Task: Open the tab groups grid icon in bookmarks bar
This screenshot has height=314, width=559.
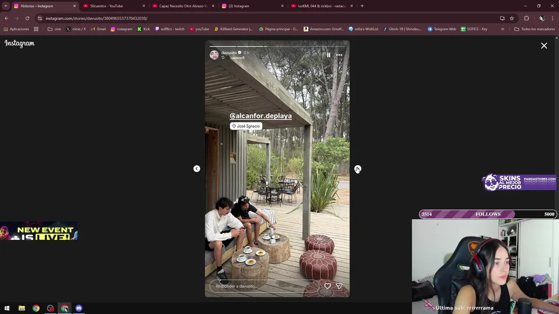Action: tap(36, 29)
